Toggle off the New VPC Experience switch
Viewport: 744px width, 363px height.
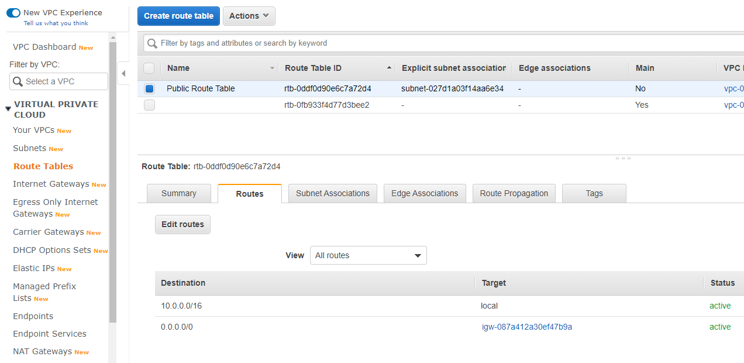13,12
